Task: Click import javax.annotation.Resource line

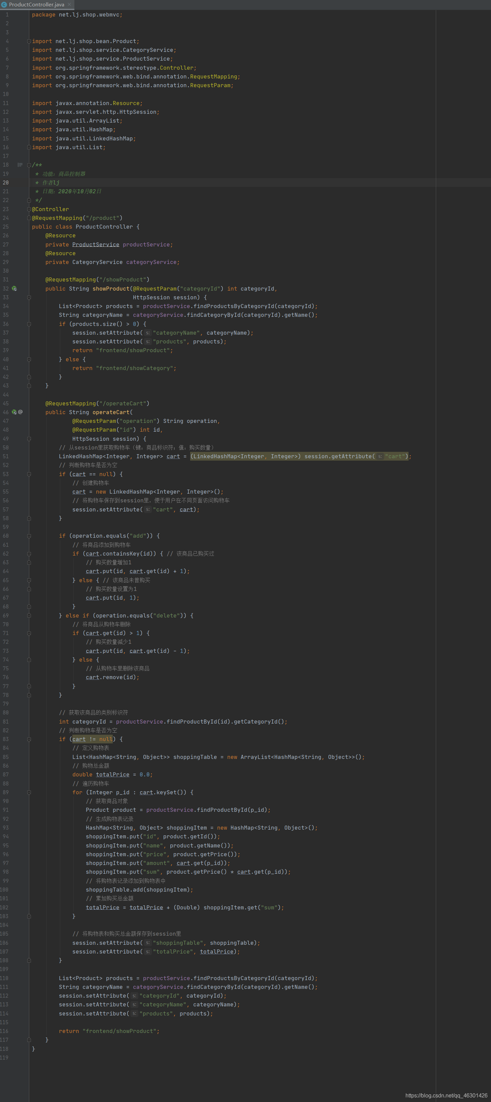Action: (87, 103)
